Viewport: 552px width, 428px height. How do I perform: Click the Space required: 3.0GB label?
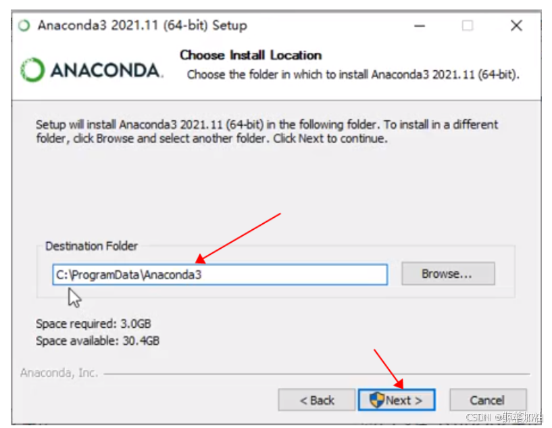coord(93,324)
